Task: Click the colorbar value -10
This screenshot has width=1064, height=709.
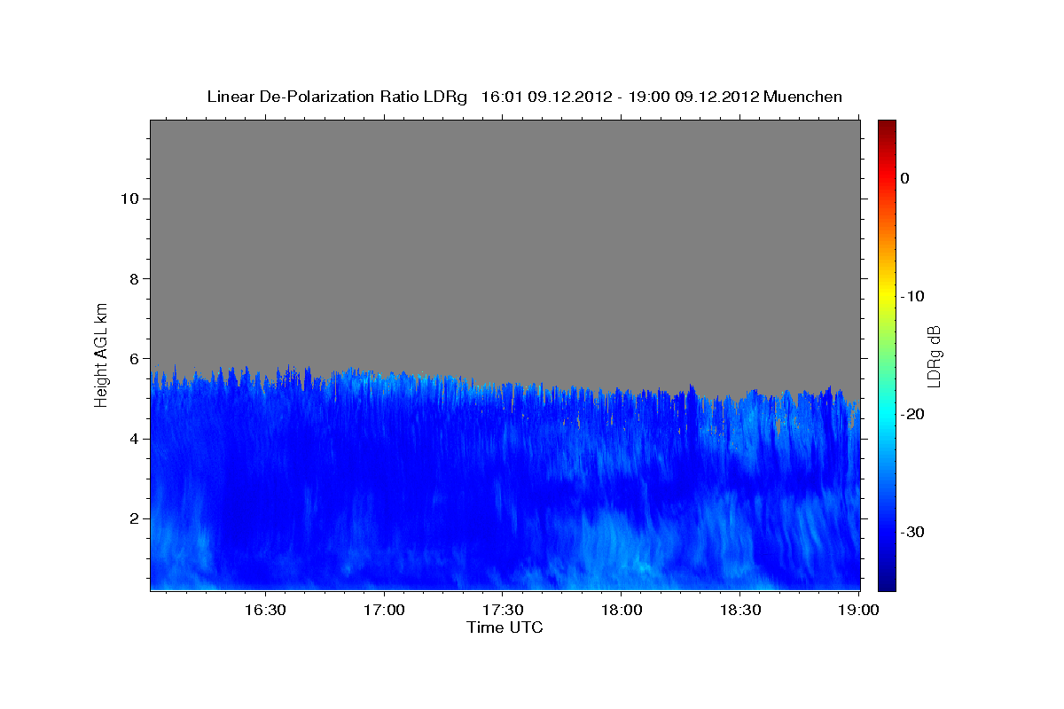Action: (913, 296)
